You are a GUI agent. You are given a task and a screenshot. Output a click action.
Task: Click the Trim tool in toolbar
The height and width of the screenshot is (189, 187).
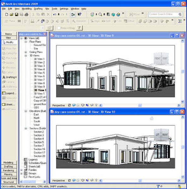(118, 21)
